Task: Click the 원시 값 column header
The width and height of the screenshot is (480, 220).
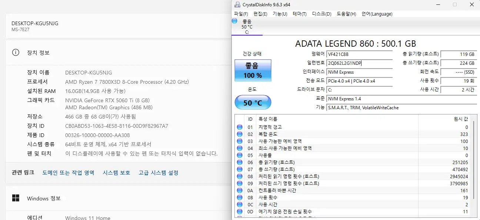Action: [445, 119]
